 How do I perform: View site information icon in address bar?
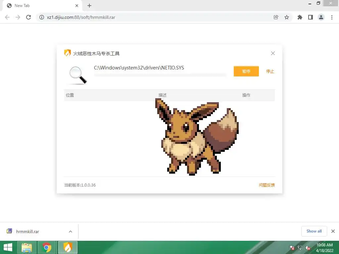pos(42,17)
